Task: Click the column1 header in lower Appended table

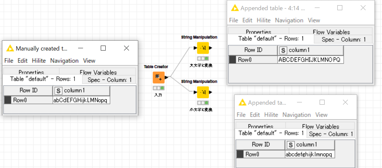Action: (310, 145)
